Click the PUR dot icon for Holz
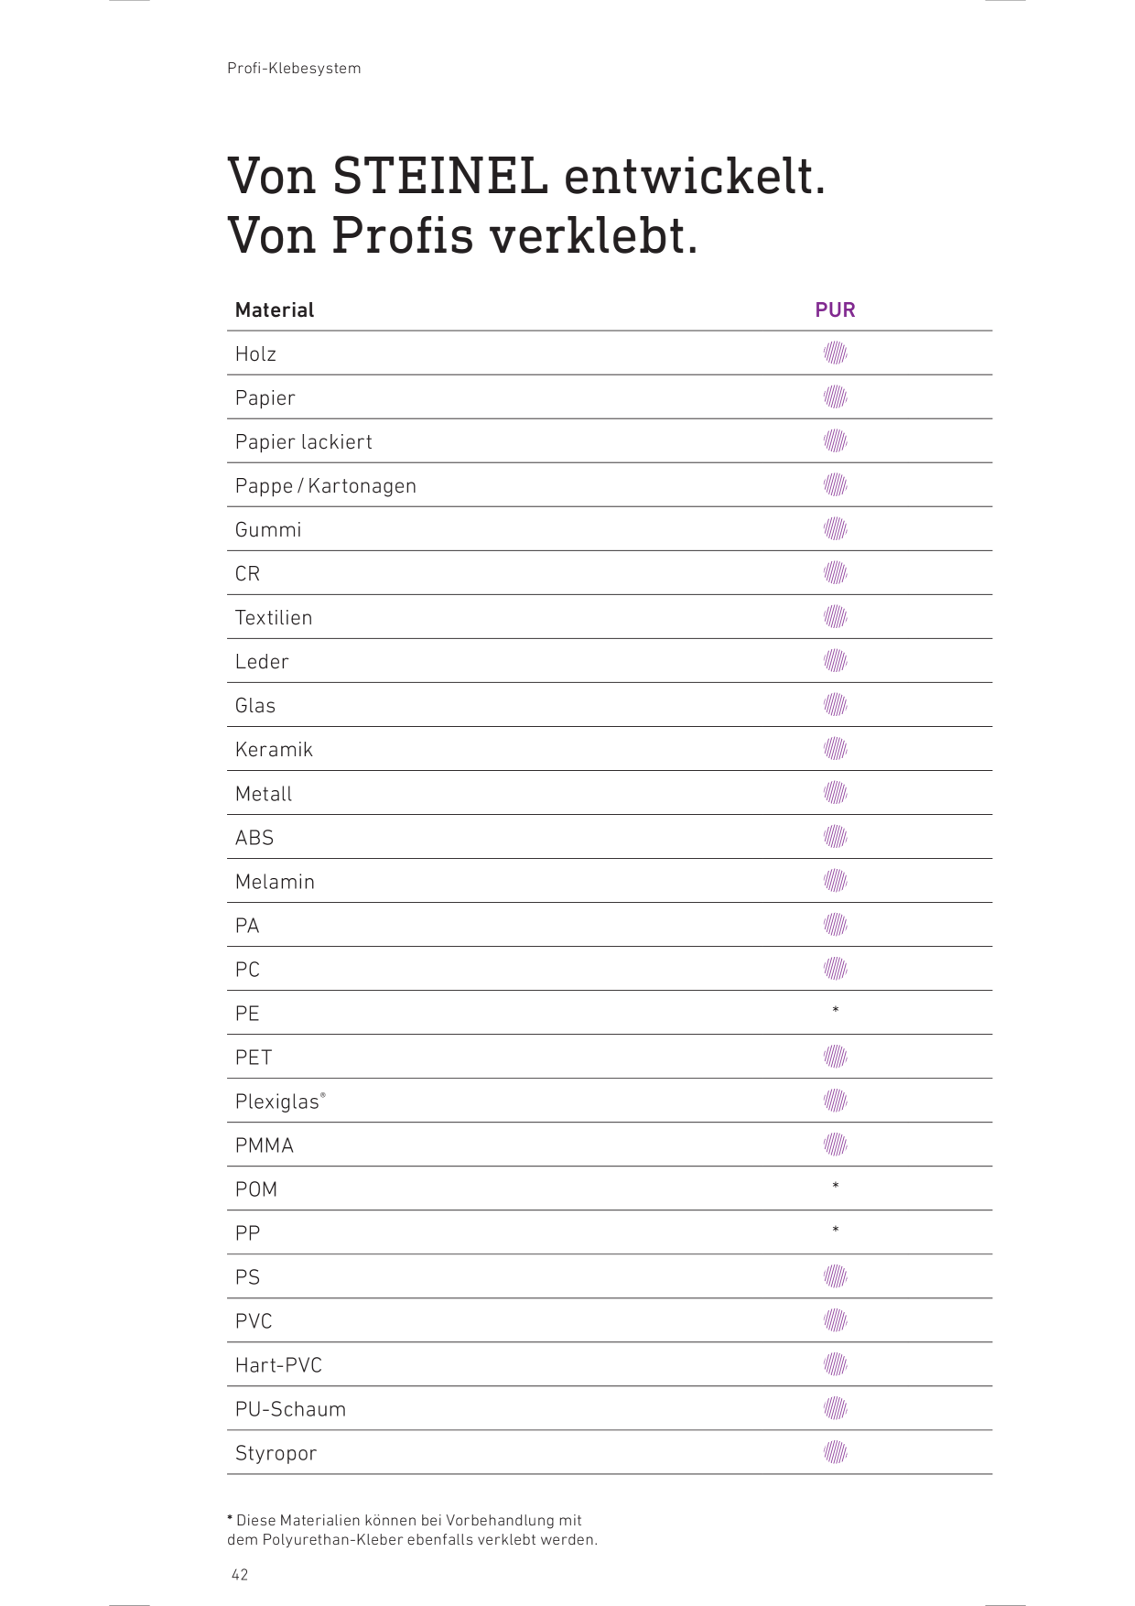Screen dimensions: 1135x1606 [835, 353]
